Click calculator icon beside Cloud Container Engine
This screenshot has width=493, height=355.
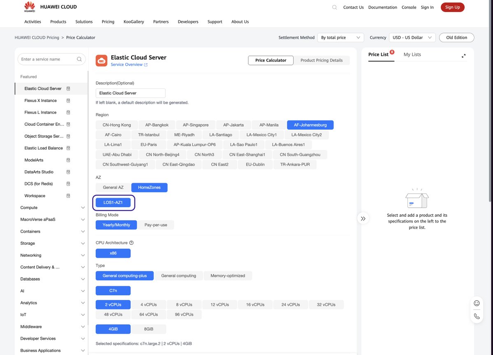68,124
